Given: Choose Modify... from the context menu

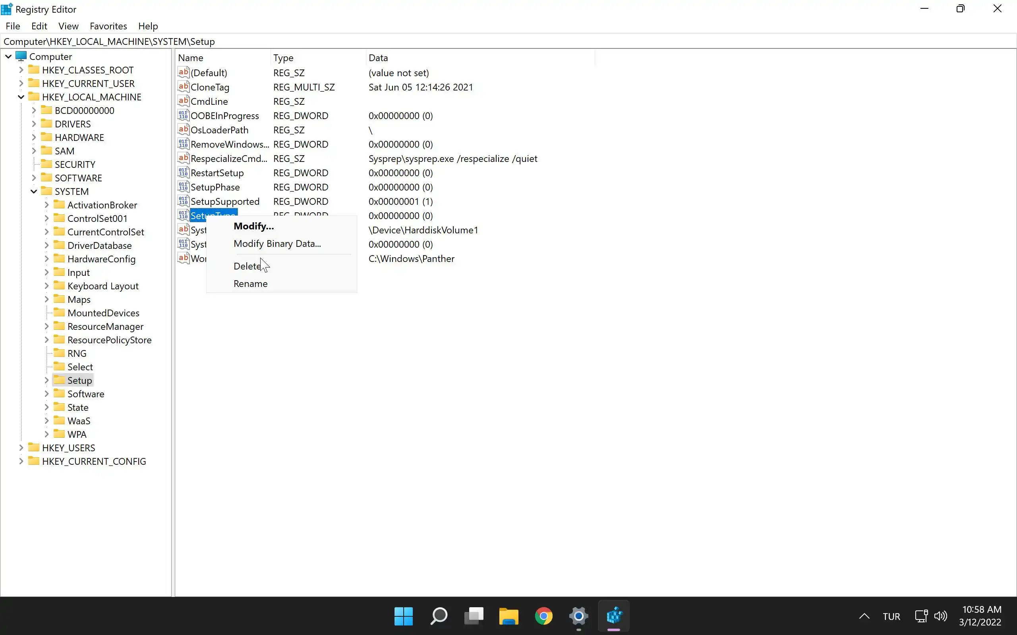Looking at the screenshot, I should tap(253, 226).
